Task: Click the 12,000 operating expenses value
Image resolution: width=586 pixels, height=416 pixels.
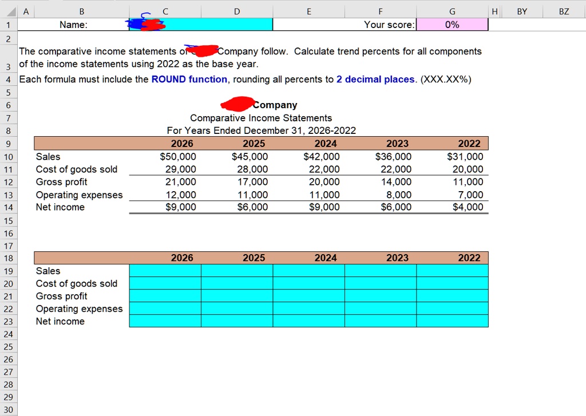Action: 180,195
